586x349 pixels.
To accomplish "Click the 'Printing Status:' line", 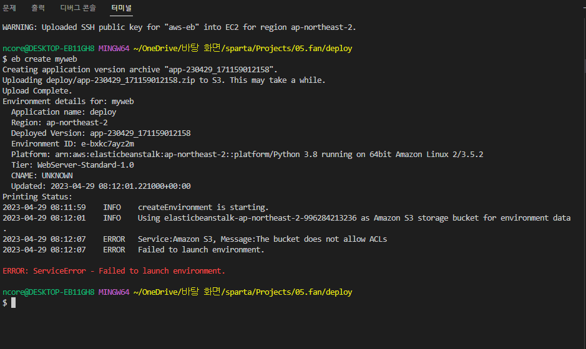I will 37,197.
